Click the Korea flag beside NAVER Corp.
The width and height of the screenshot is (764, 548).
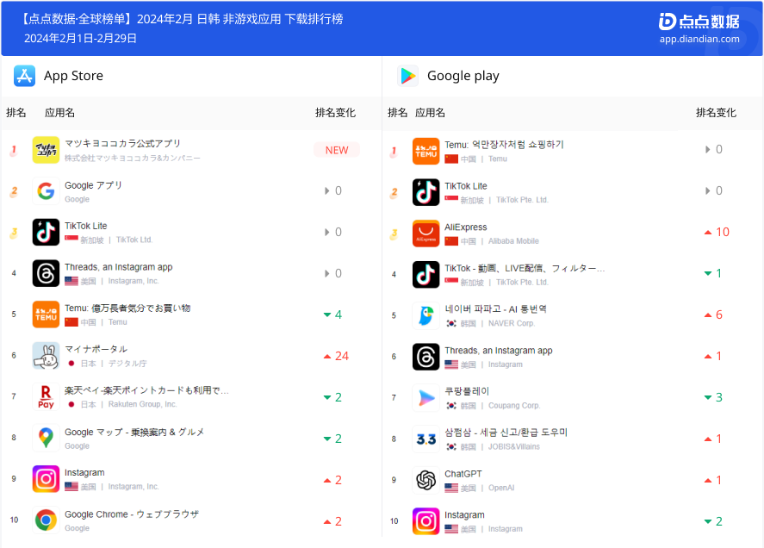point(451,323)
